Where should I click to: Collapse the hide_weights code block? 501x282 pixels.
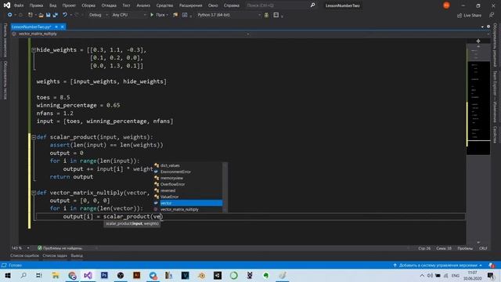point(34,50)
